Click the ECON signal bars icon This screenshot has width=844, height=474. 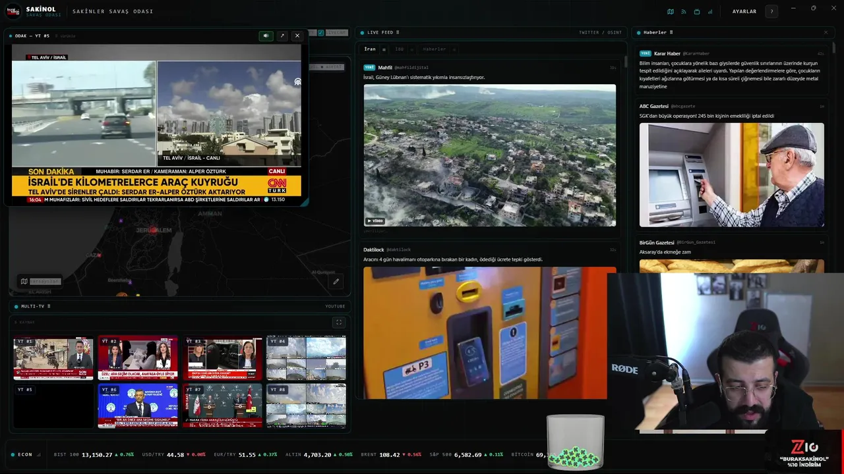pyautogui.click(x=38, y=454)
